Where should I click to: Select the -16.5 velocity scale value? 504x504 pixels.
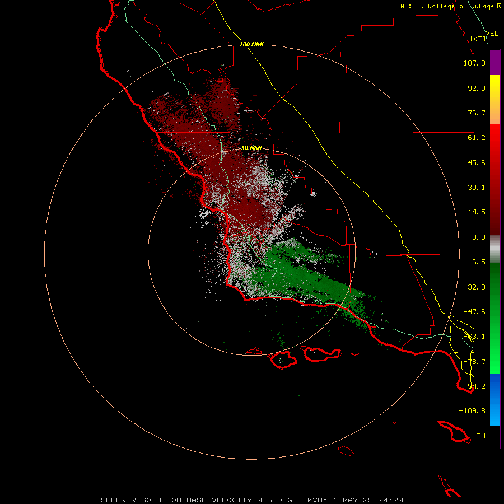click(x=474, y=262)
